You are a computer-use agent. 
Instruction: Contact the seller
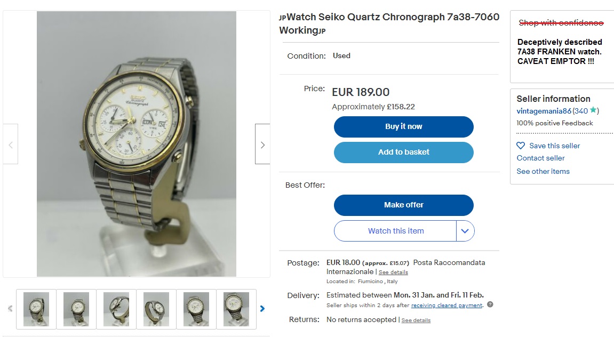point(540,158)
